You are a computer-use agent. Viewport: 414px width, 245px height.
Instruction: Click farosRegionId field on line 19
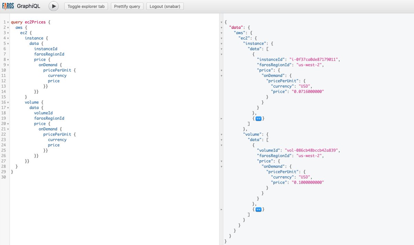pyautogui.click(x=49, y=118)
